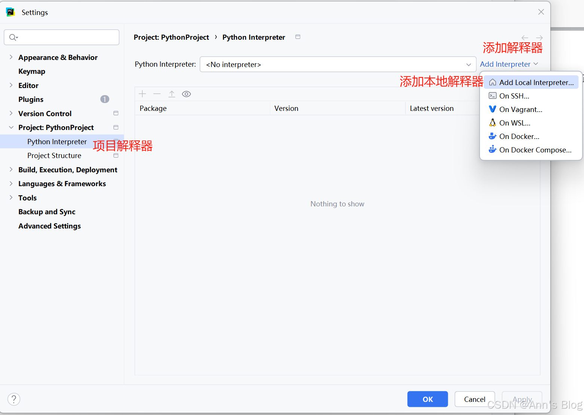The image size is (584, 415).
Task: Expand the Editor section
Action: (11, 85)
